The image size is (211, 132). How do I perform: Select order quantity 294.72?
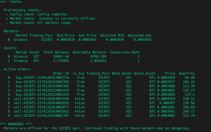[x=189, y=111]
